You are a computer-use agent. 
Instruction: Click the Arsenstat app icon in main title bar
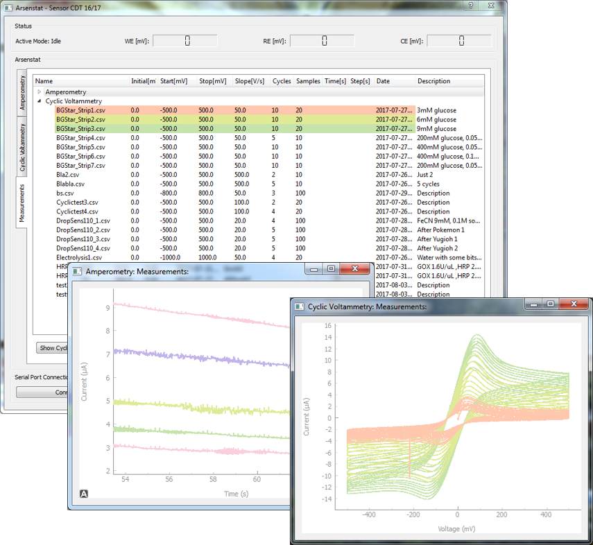(x=8, y=8)
